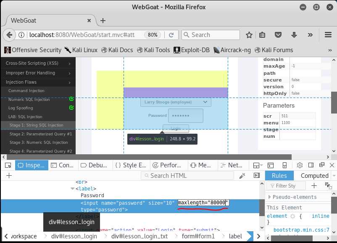Switch to the Console tab
This screenshot has height=243, width=337.
click(62, 165)
